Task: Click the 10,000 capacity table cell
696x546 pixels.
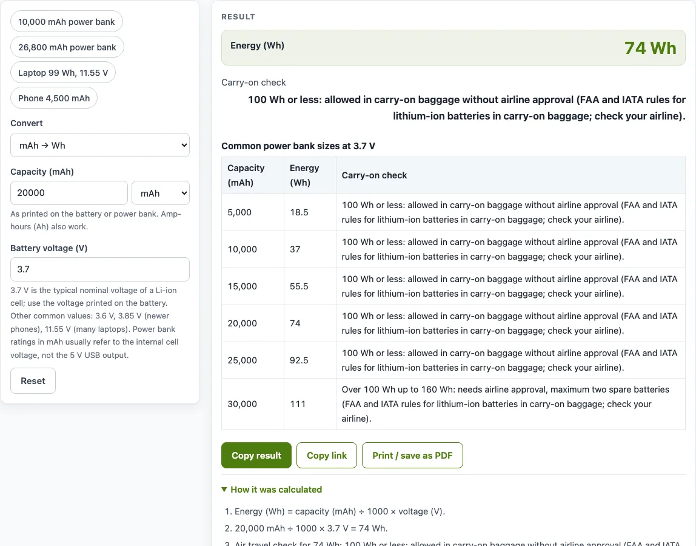Action: (253, 249)
